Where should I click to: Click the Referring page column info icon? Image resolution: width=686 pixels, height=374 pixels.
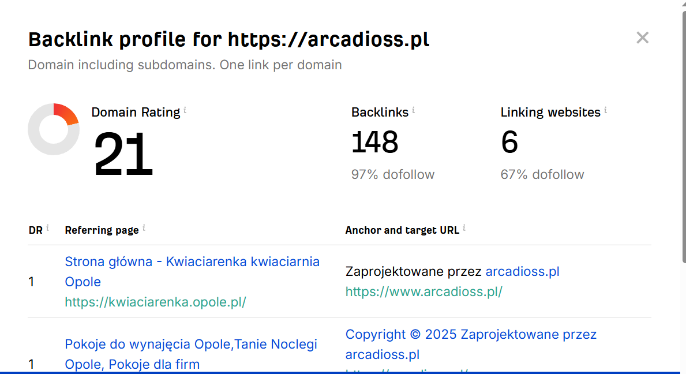pyautogui.click(x=144, y=228)
